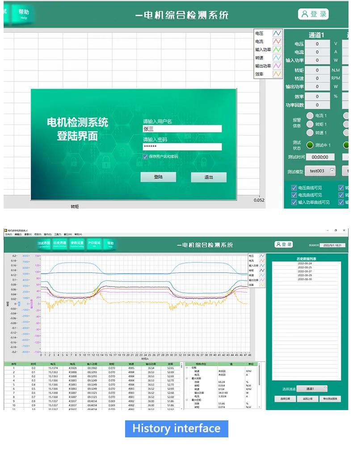Image resolution: width=353 pixels, height=449 pixels.
Task: Click the 输入功率 green curve legend icon
Action: [x=277, y=50]
